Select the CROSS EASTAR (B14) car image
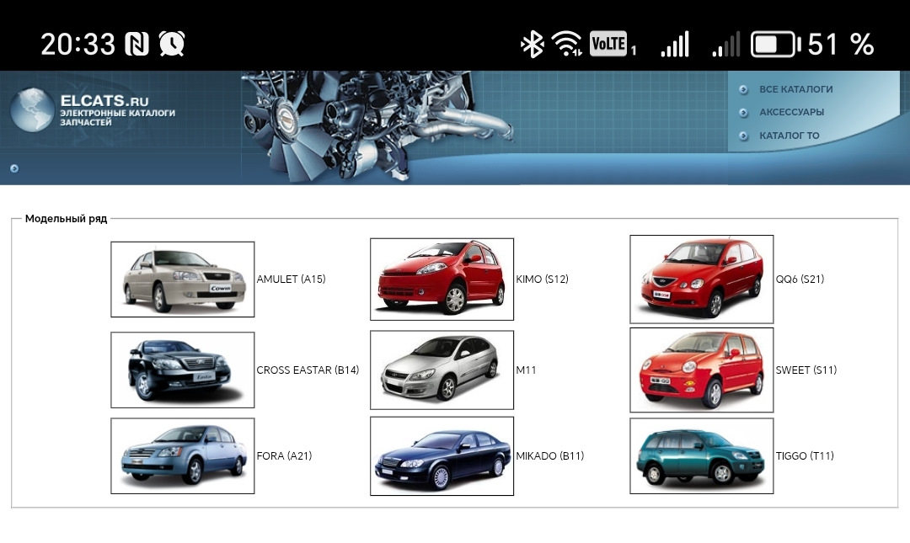 pos(182,370)
